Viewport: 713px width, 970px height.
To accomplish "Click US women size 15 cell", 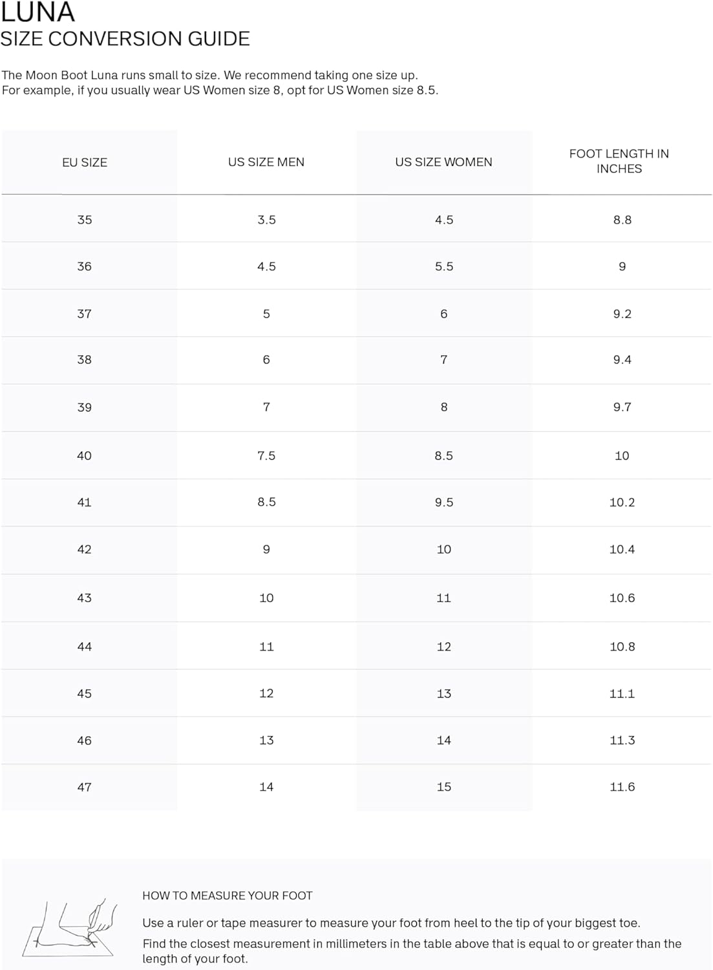I will click(443, 787).
